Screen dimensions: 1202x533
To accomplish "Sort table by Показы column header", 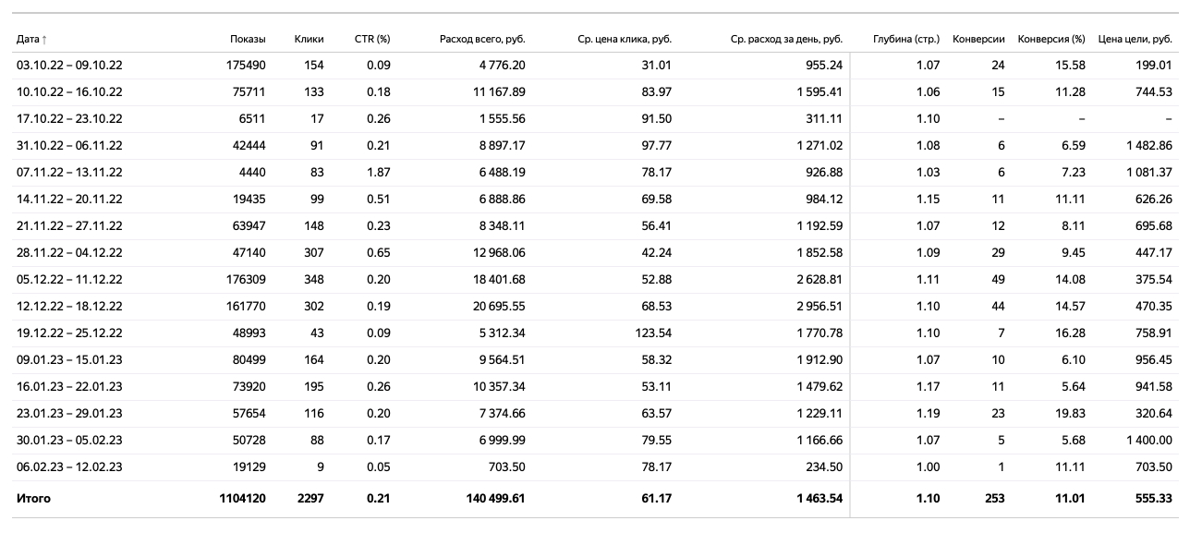I will tap(248, 39).
